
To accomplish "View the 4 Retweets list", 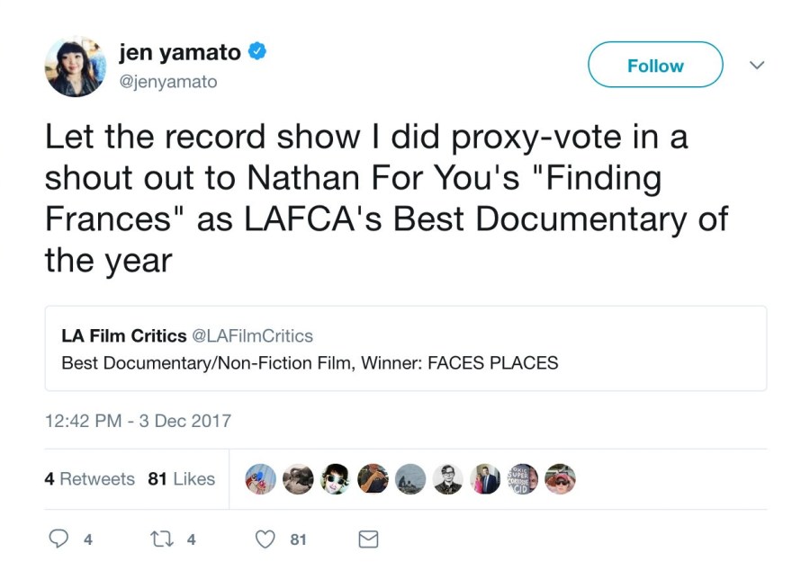I will click(x=89, y=479).
